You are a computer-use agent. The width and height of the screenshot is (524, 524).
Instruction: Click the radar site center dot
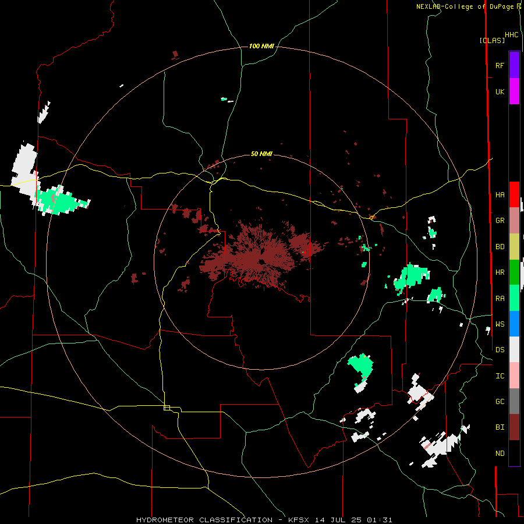coord(261,261)
